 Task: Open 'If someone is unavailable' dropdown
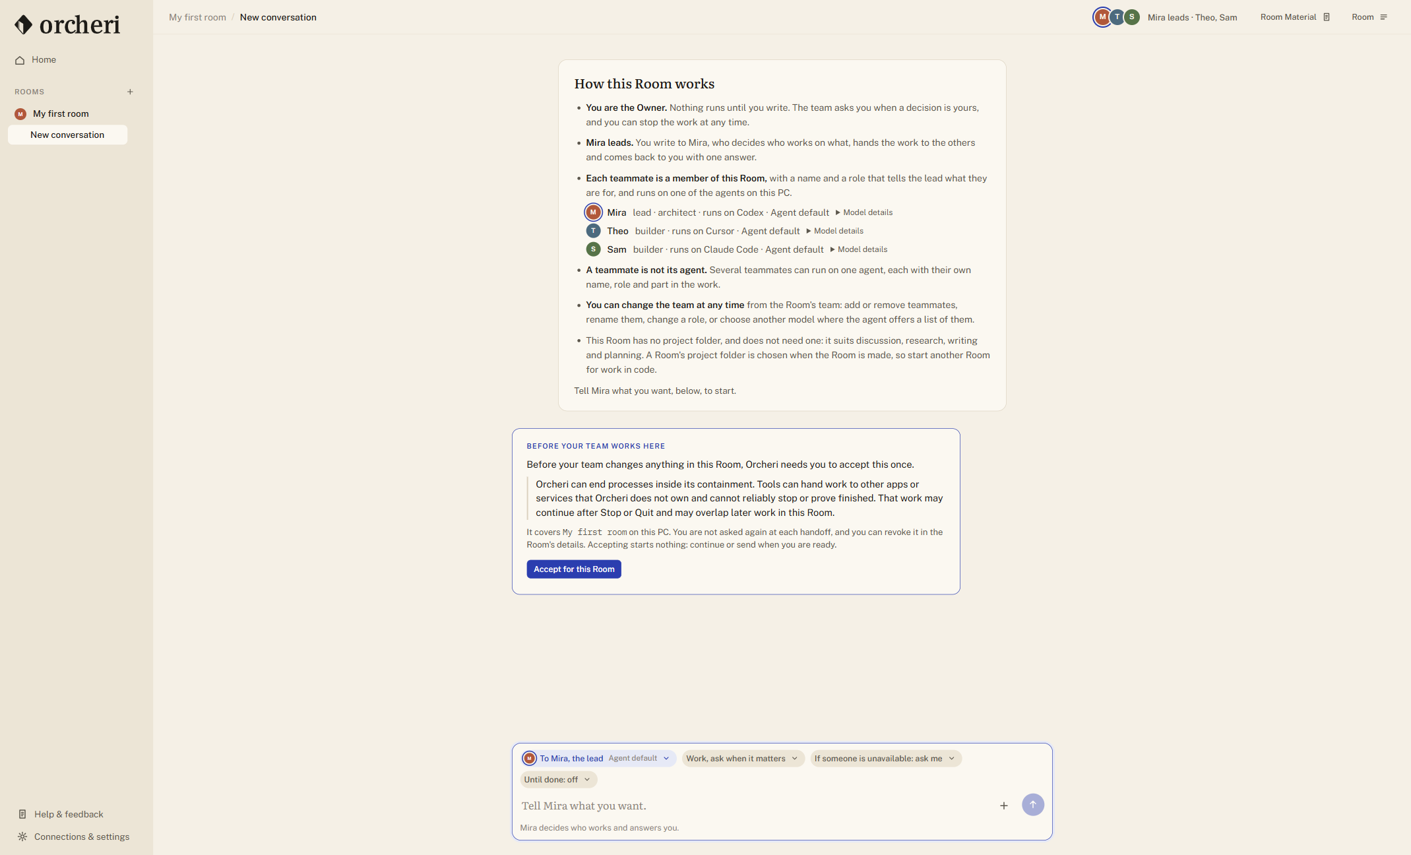coord(885,759)
